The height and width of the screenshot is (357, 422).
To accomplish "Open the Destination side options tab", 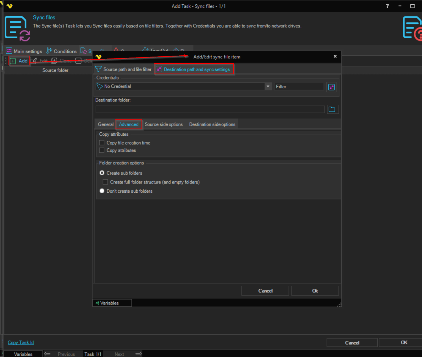I will click(212, 124).
